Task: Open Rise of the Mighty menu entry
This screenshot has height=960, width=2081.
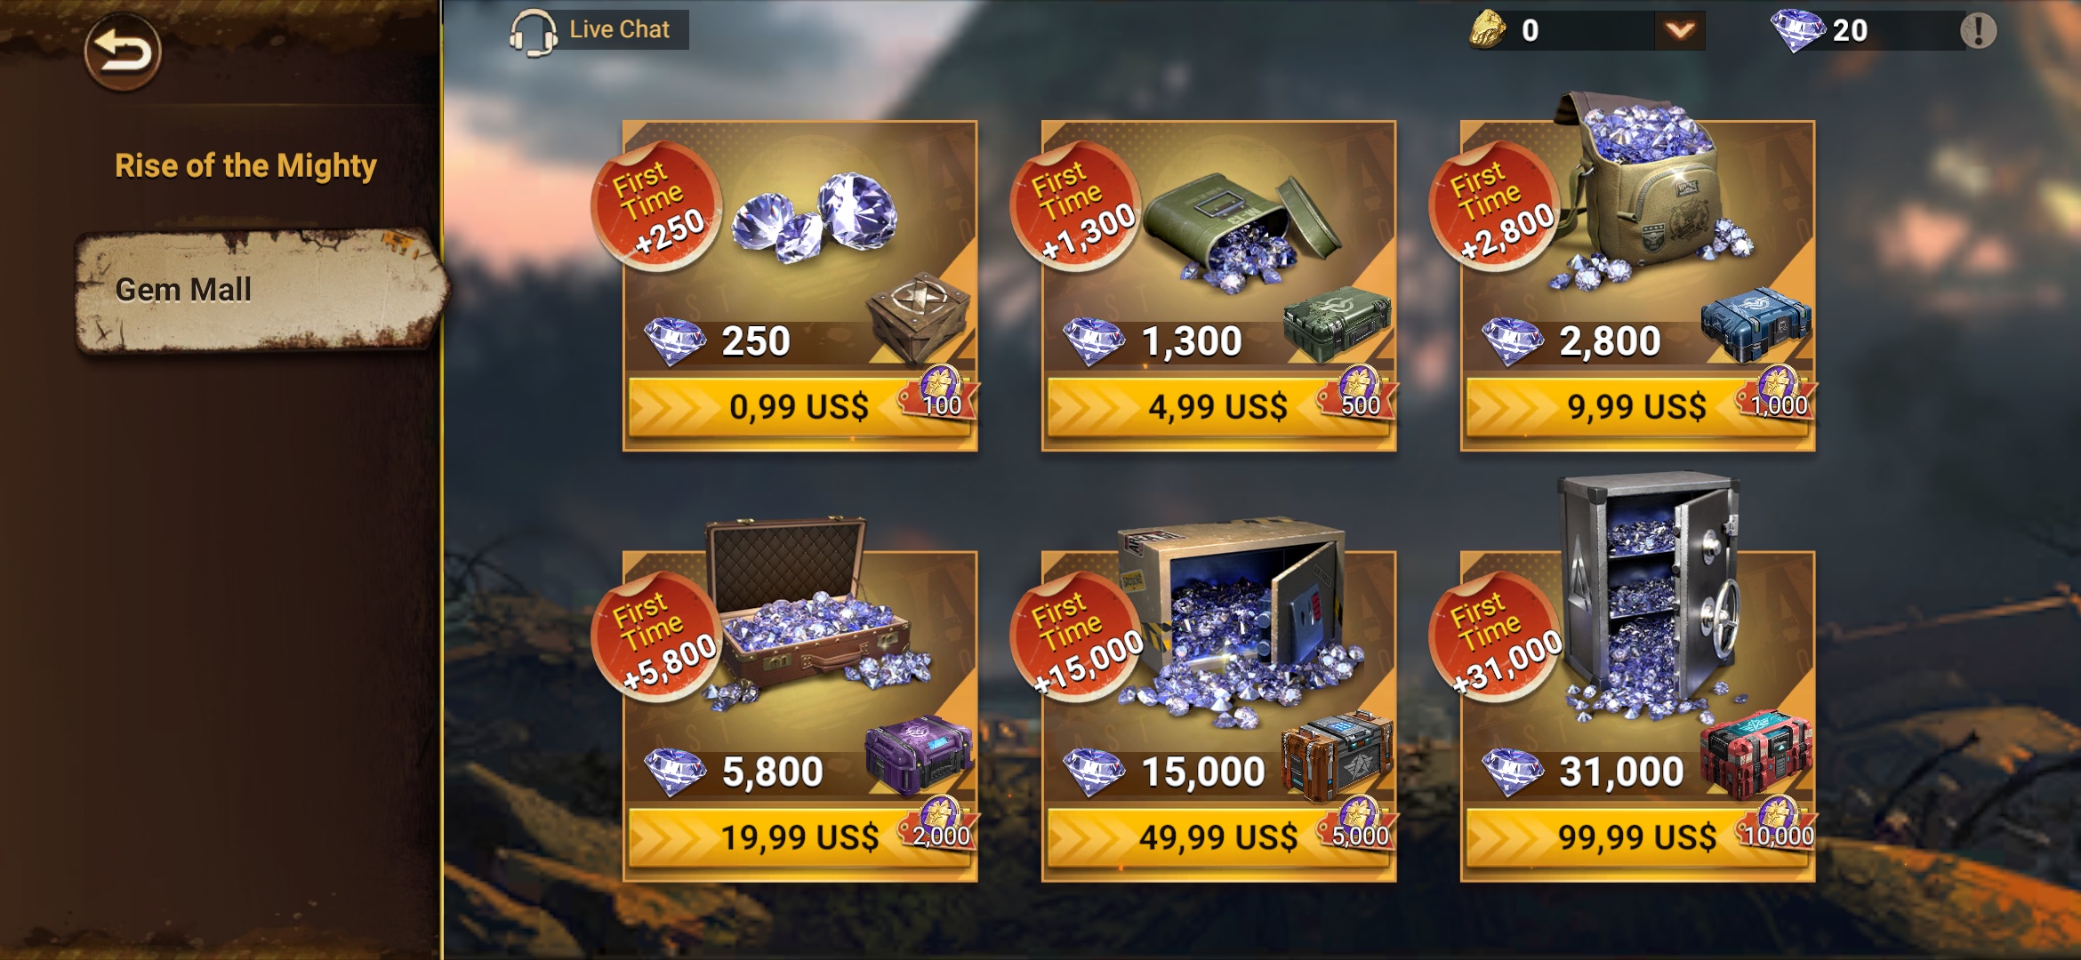Action: (245, 165)
